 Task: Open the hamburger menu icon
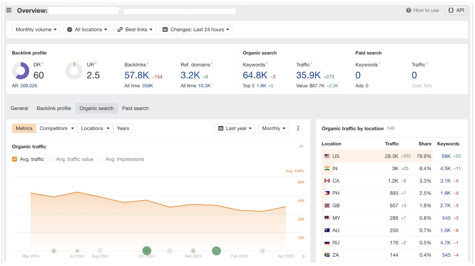9,10
